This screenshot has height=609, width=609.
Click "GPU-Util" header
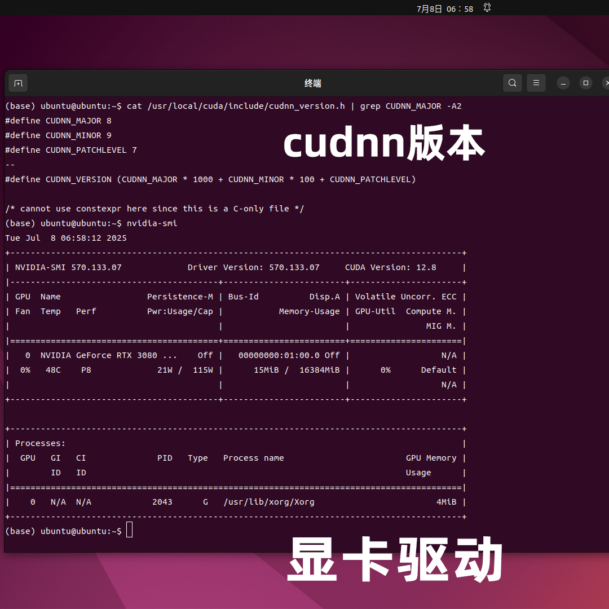coord(375,311)
